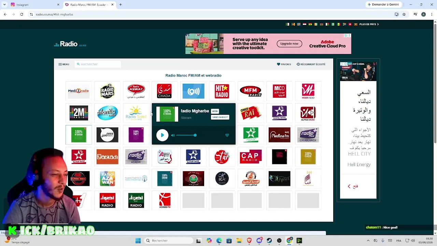Image resolution: width=437 pixels, height=246 pixels.
Task: Select the Yabiladi radio station
Action: (x=107, y=157)
